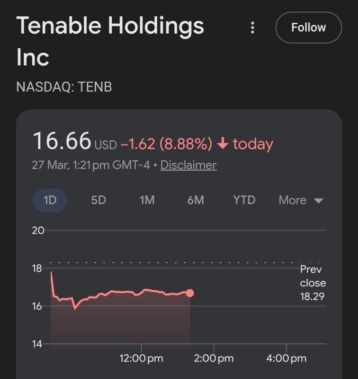358x379 pixels.
Task: Select the YTD range tab
Action: point(244,200)
